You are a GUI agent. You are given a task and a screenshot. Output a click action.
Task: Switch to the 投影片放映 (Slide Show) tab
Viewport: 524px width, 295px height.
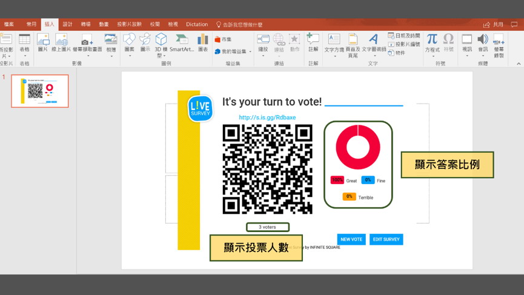(129, 24)
